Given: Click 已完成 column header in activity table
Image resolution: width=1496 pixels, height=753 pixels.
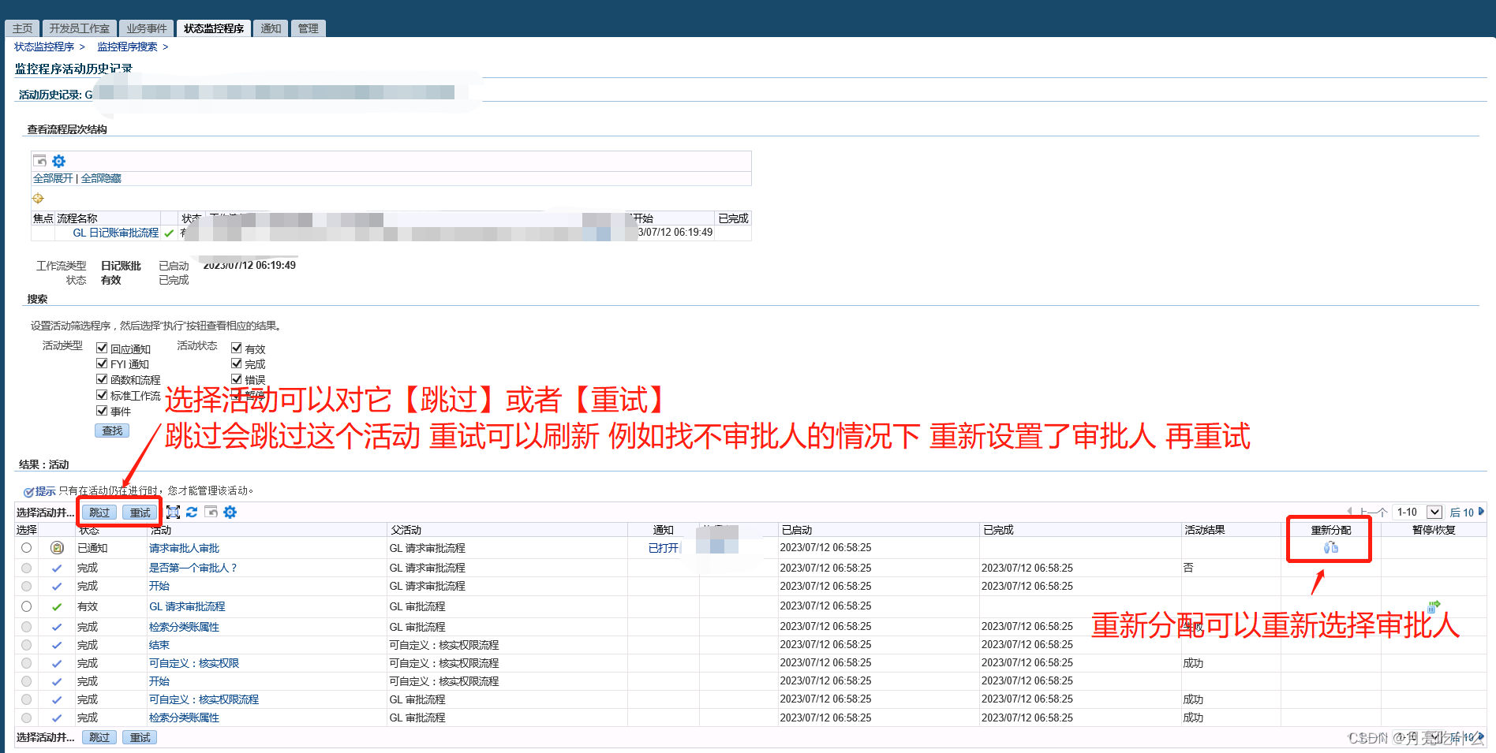Looking at the screenshot, I should click(998, 530).
